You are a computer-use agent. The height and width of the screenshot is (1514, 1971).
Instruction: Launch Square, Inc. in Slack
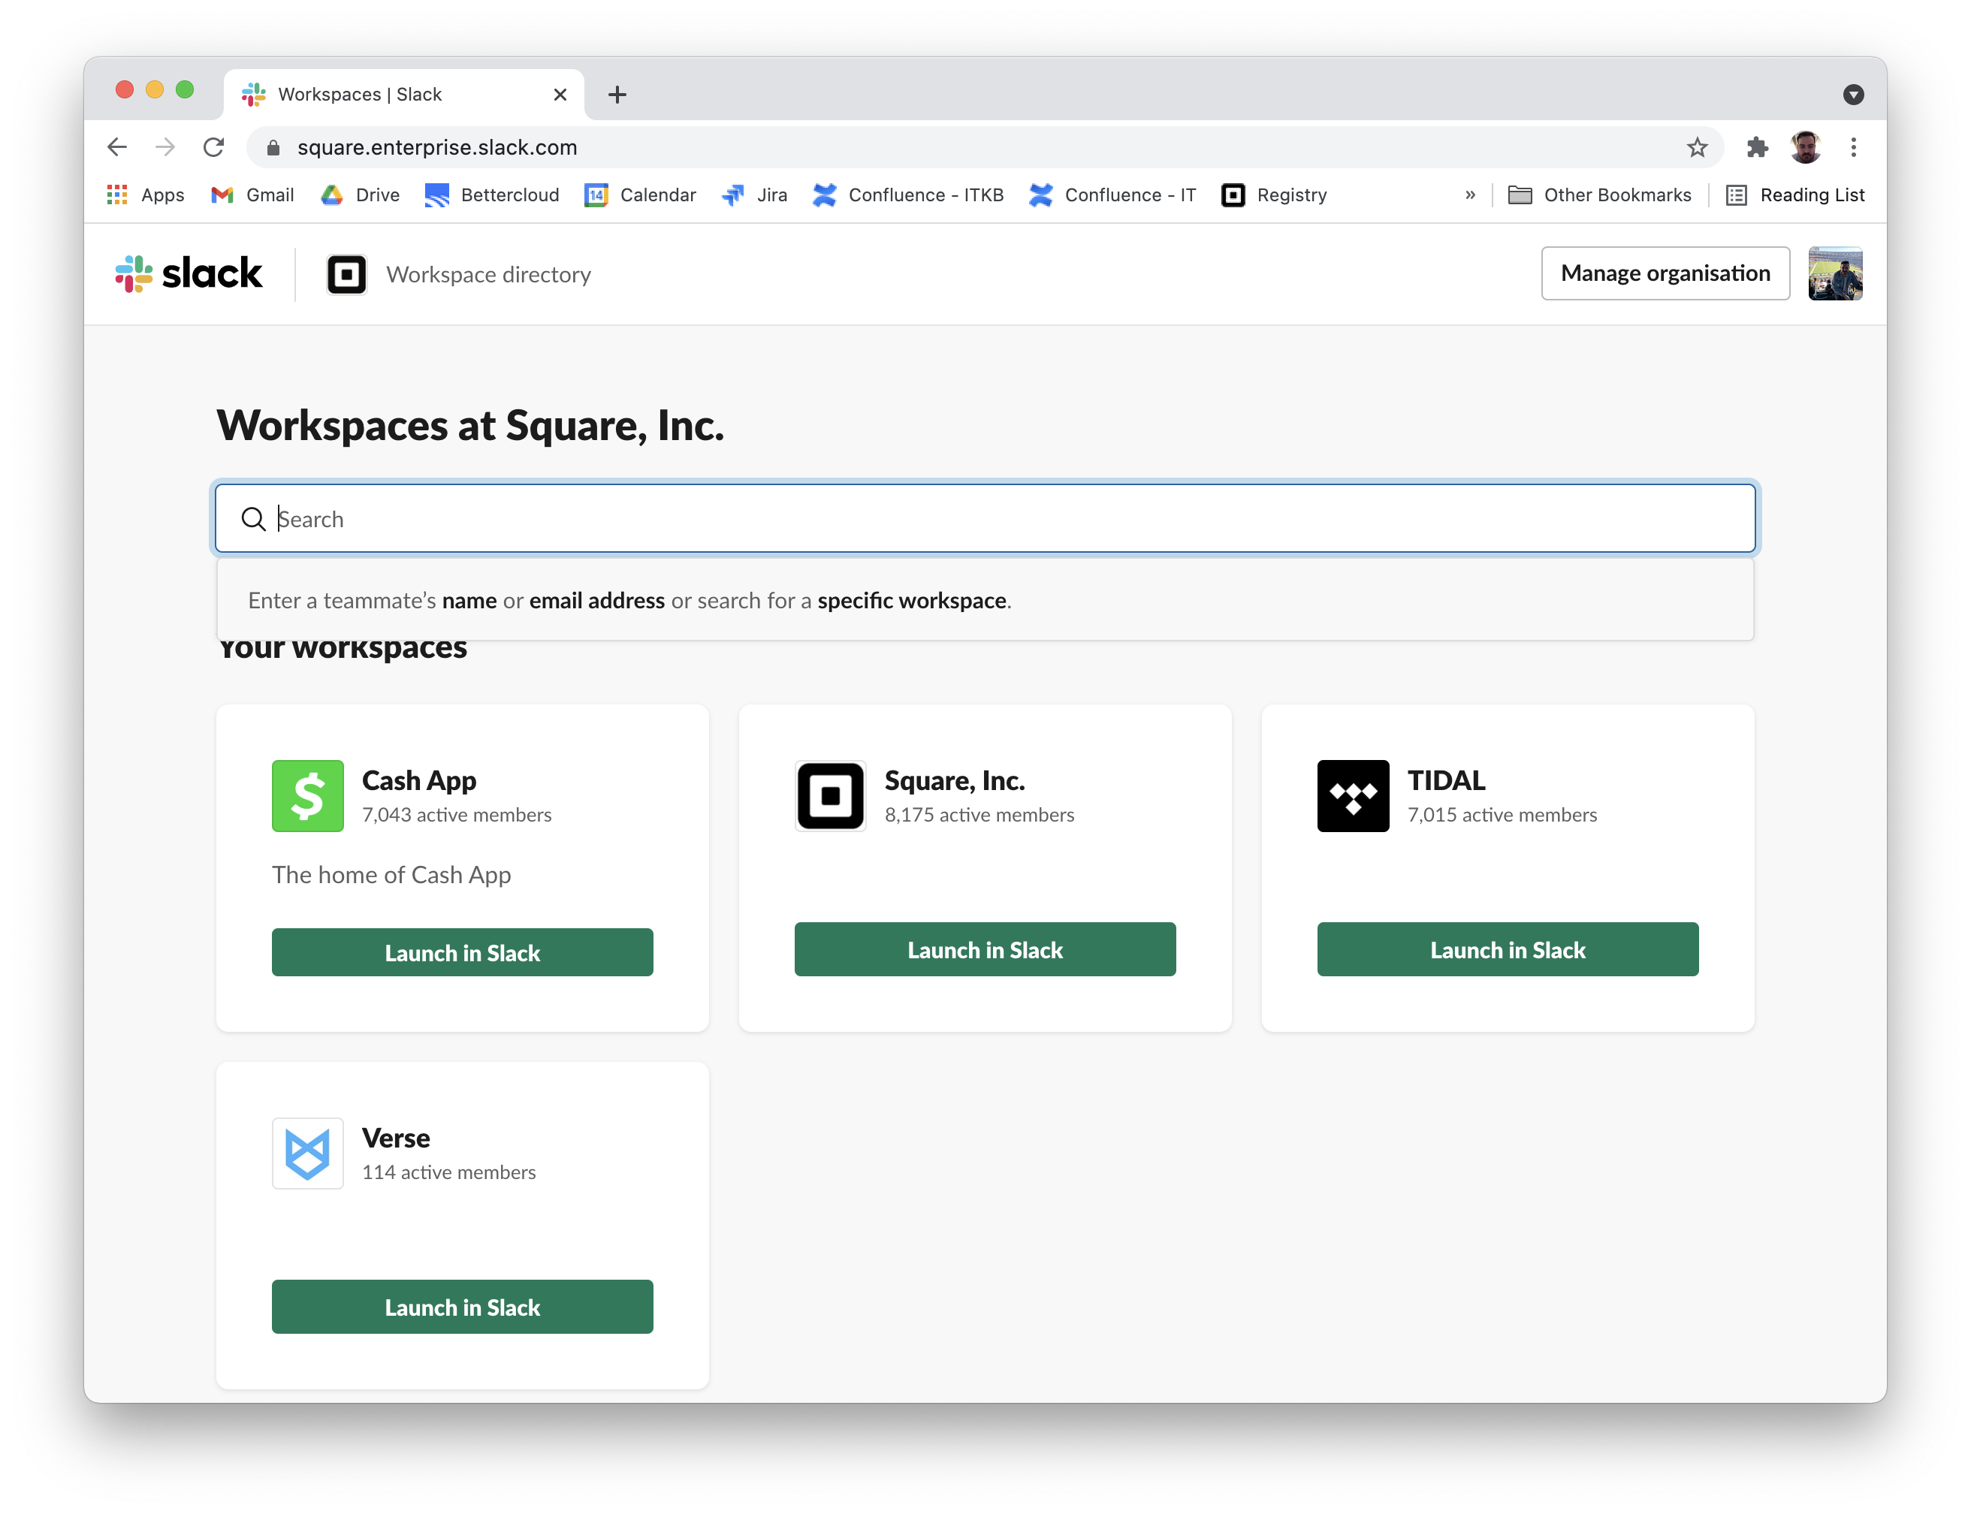click(x=985, y=949)
